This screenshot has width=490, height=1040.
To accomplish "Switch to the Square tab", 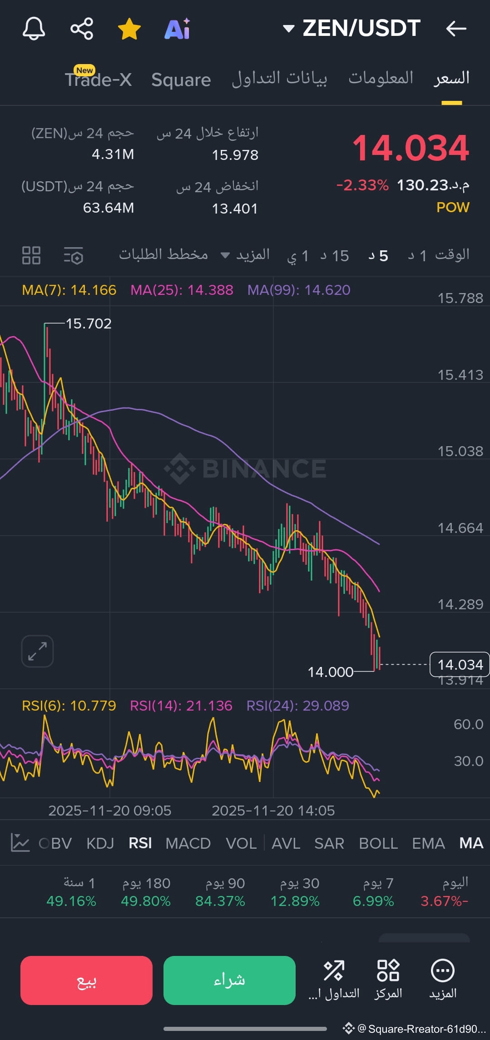I will tap(181, 80).
